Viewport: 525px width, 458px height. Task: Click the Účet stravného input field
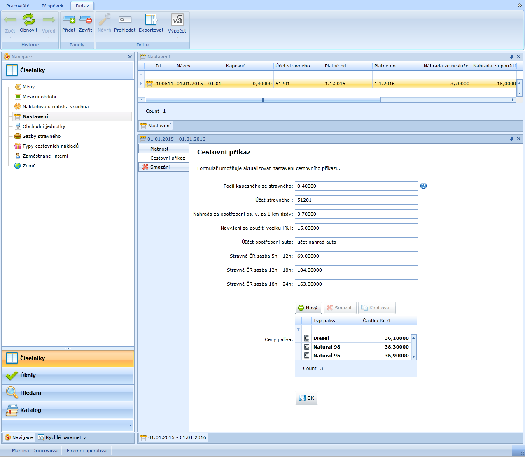click(356, 200)
